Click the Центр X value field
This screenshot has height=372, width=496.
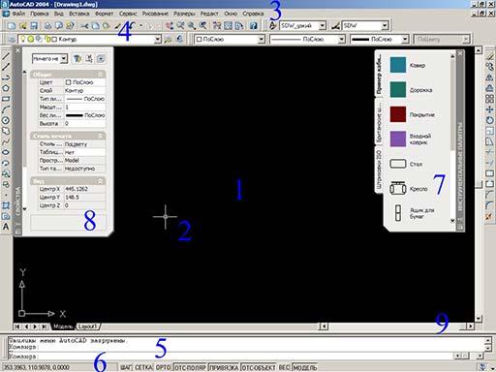tap(84, 189)
